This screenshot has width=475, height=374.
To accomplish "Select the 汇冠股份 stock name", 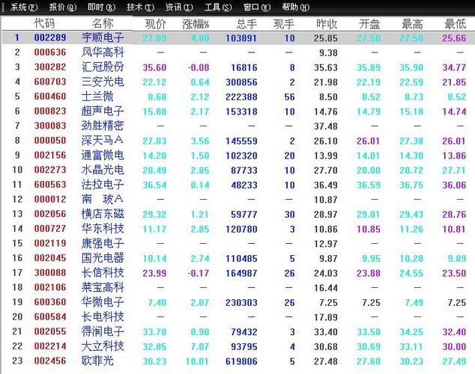I will tap(103, 67).
